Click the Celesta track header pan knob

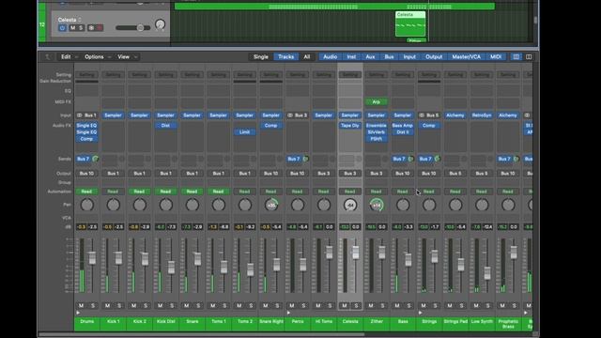[160, 25]
